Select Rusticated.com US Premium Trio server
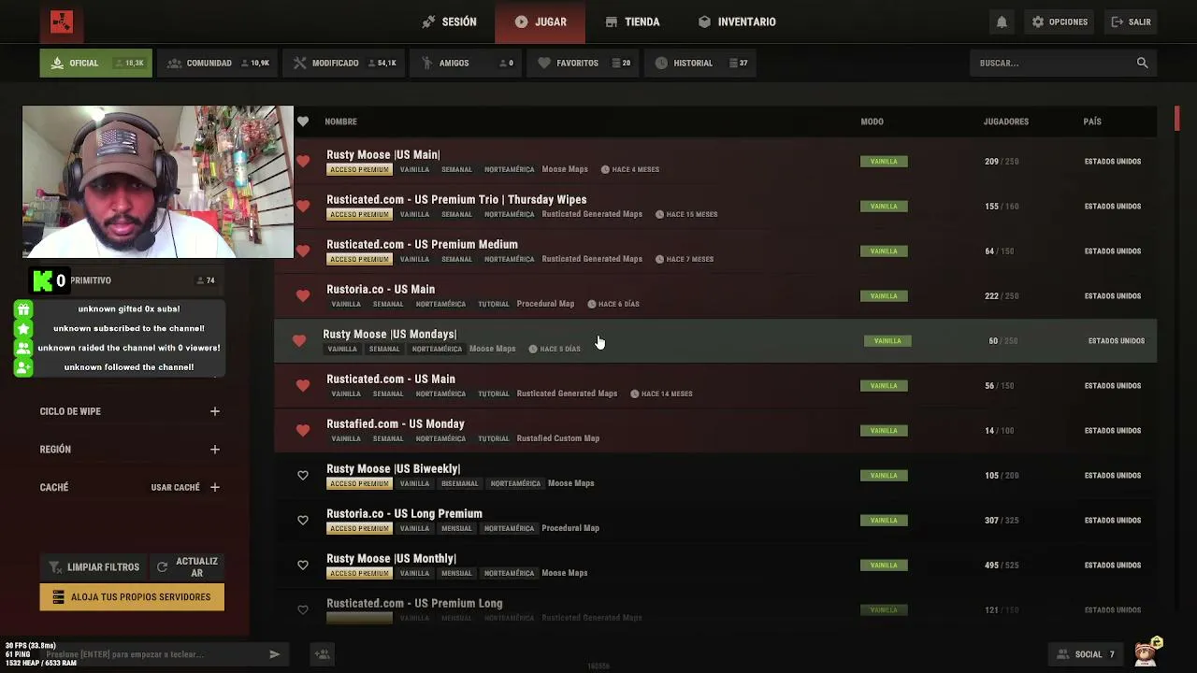The image size is (1197, 673). (715, 207)
